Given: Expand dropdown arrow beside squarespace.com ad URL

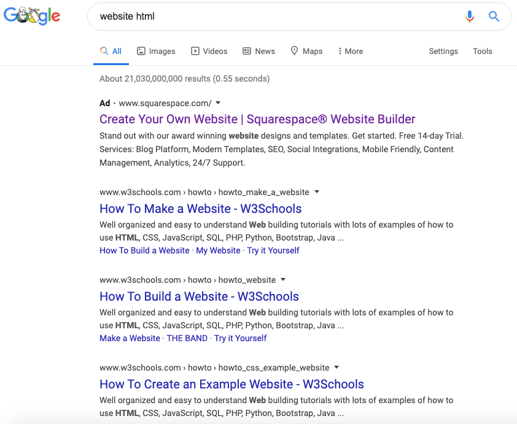Looking at the screenshot, I should 218,103.
